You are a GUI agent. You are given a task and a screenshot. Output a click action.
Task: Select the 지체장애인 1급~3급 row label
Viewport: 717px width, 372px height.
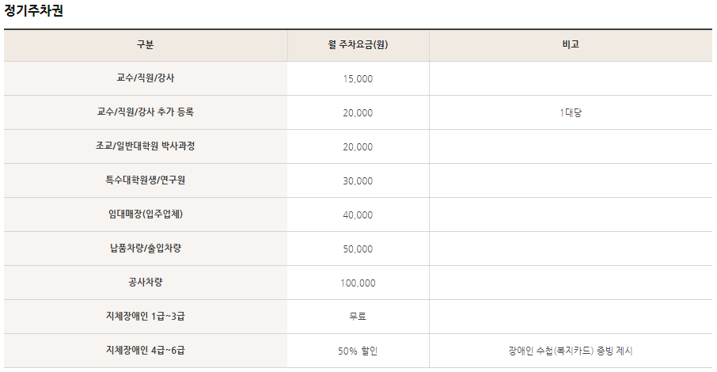tap(146, 316)
